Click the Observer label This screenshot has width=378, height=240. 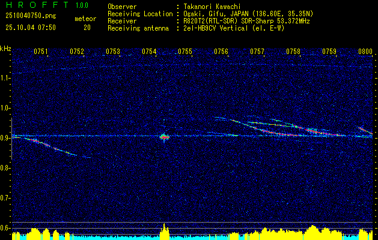[122, 7]
